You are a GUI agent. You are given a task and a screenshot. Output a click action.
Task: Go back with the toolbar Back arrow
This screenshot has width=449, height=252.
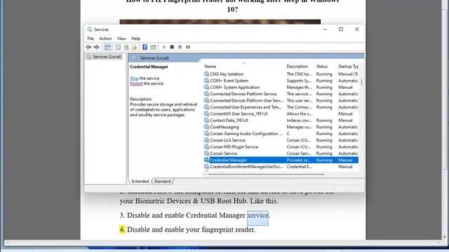click(88, 47)
